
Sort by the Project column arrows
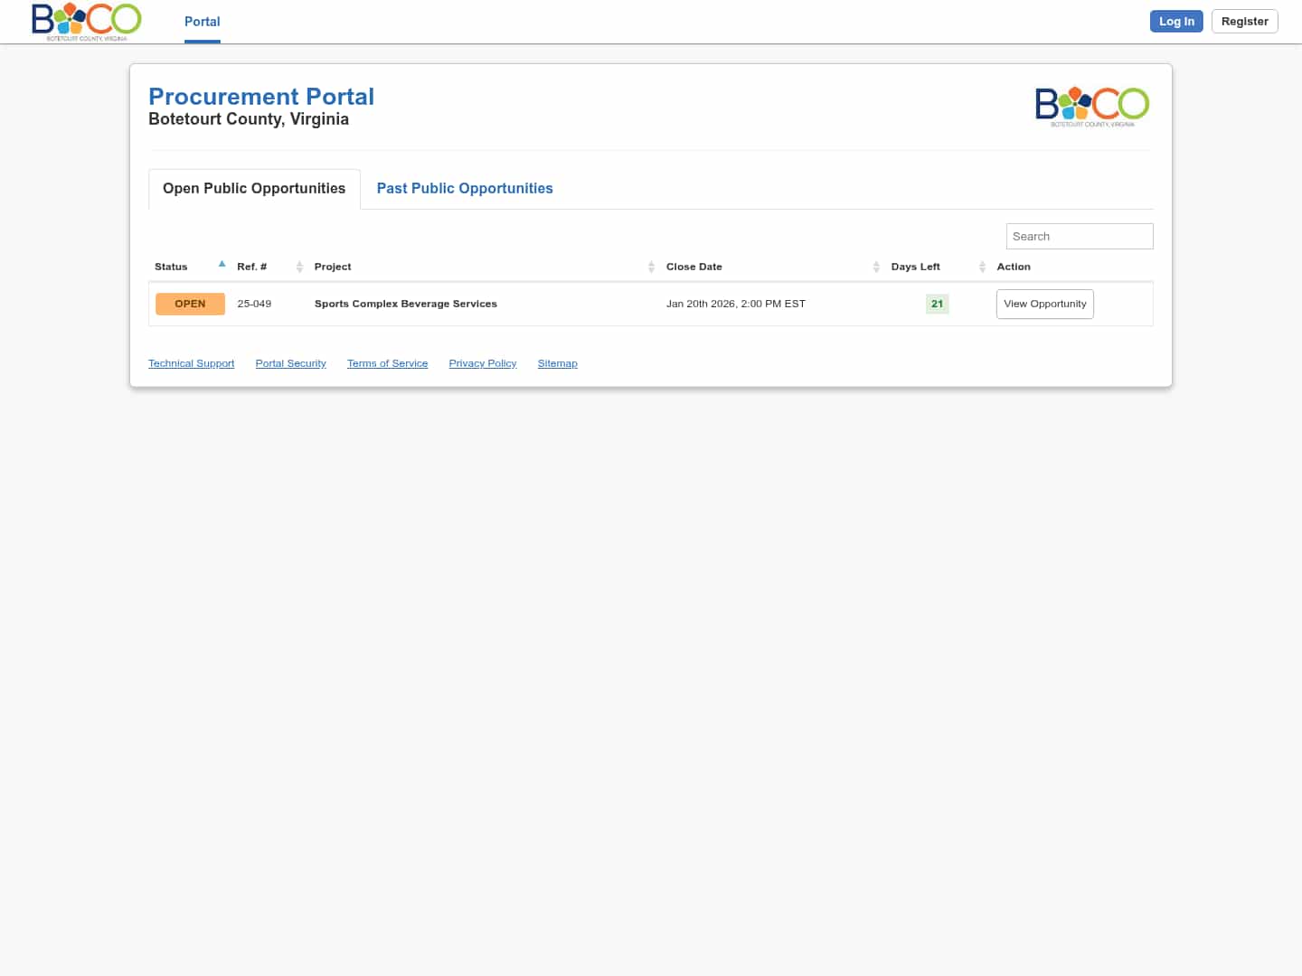651,267
